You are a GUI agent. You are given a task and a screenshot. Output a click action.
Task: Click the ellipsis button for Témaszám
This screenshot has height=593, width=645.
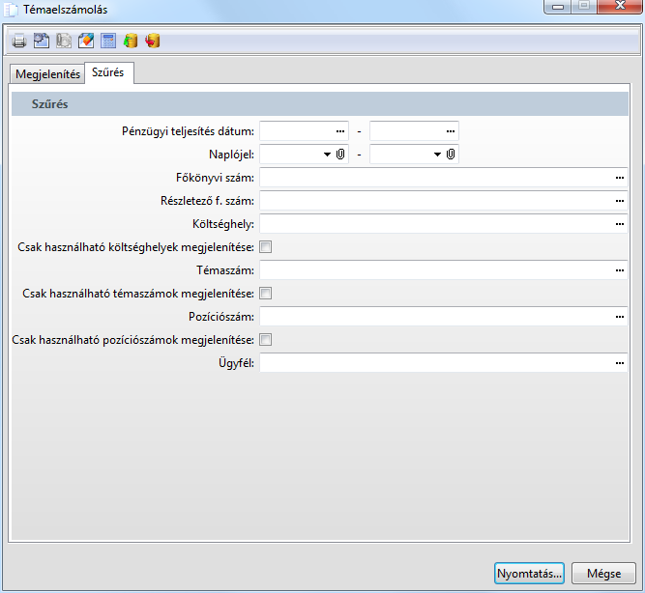[620, 270]
